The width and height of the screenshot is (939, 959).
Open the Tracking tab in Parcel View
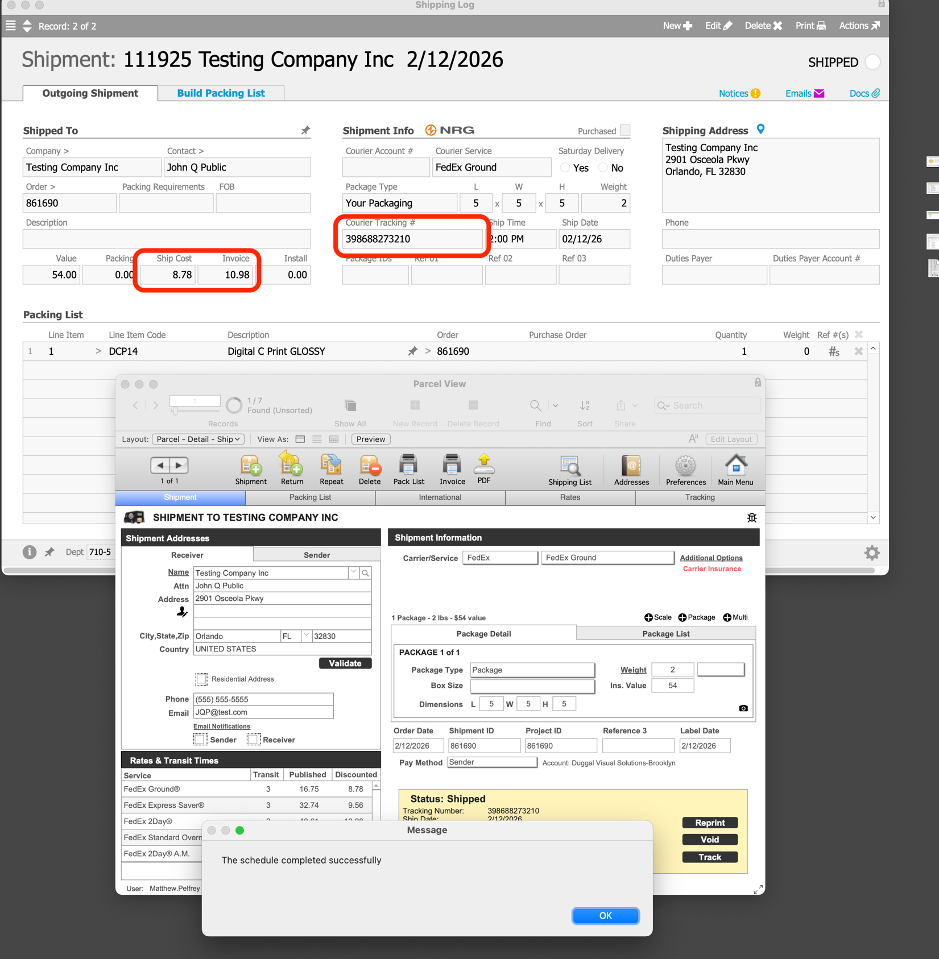coord(700,497)
